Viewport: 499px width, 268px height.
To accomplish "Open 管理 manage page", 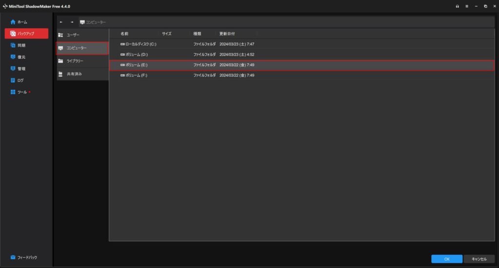I will pos(21,69).
